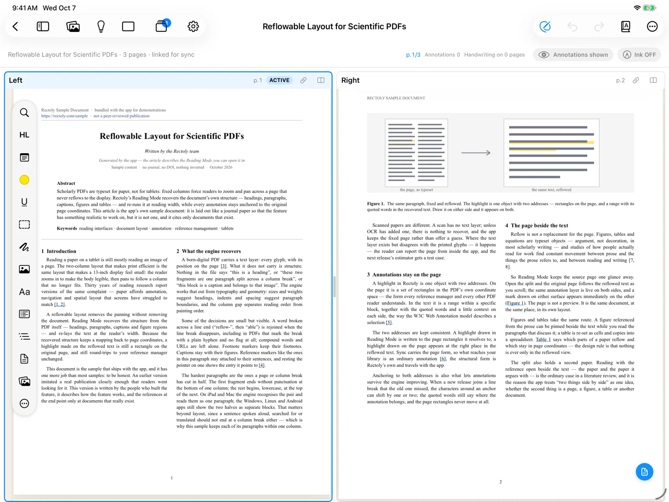Pick the handwriting ink pen tool

(24, 247)
